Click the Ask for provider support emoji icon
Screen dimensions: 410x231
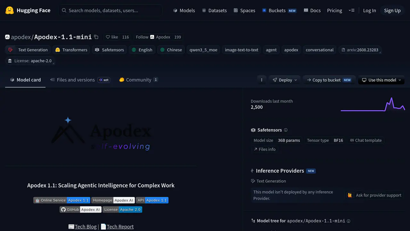[350, 195]
